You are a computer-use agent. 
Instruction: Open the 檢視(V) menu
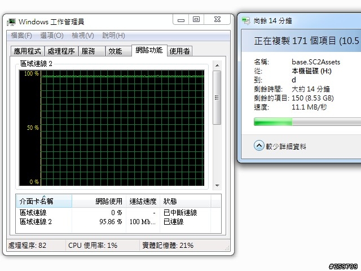pyautogui.click(x=83, y=36)
